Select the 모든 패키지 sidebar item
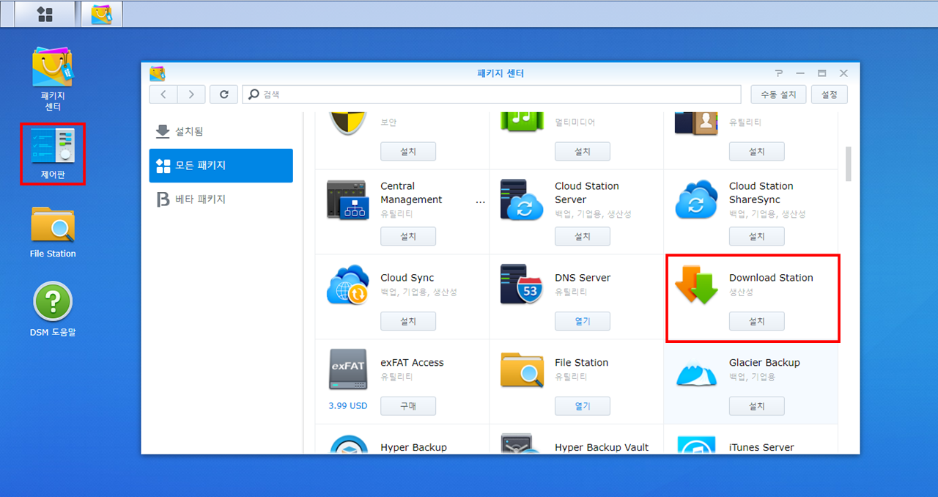 pos(221,166)
